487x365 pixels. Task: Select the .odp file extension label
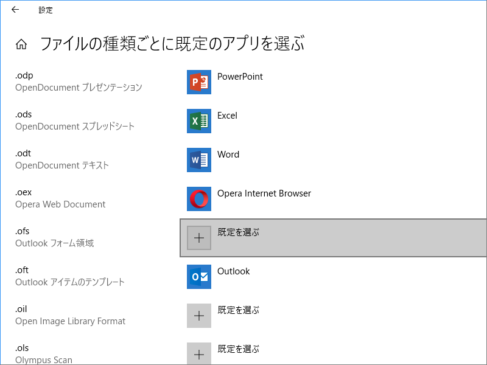[24, 75]
